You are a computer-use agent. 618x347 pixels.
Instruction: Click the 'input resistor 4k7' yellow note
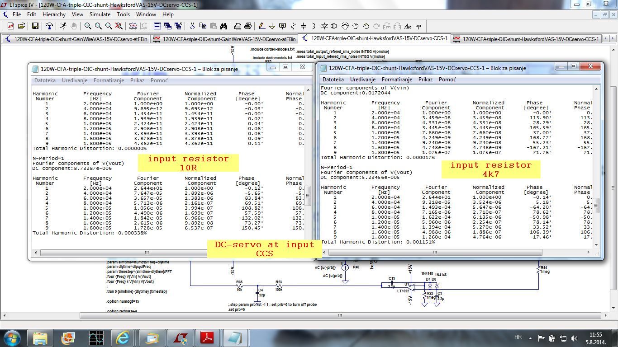coord(490,169)
